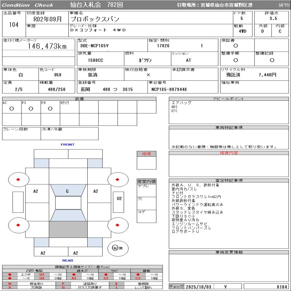Click the rear-right tire diamond marker
Screen dimensions: 291x291
tap(118, 226)
